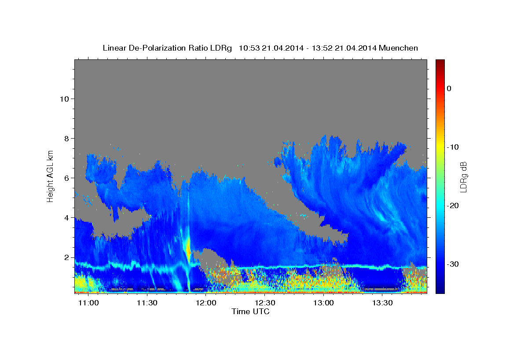Screen dimensions: 528x352
Task: Click the dark blue bottom of colorbar
Action: click(440, 290)
